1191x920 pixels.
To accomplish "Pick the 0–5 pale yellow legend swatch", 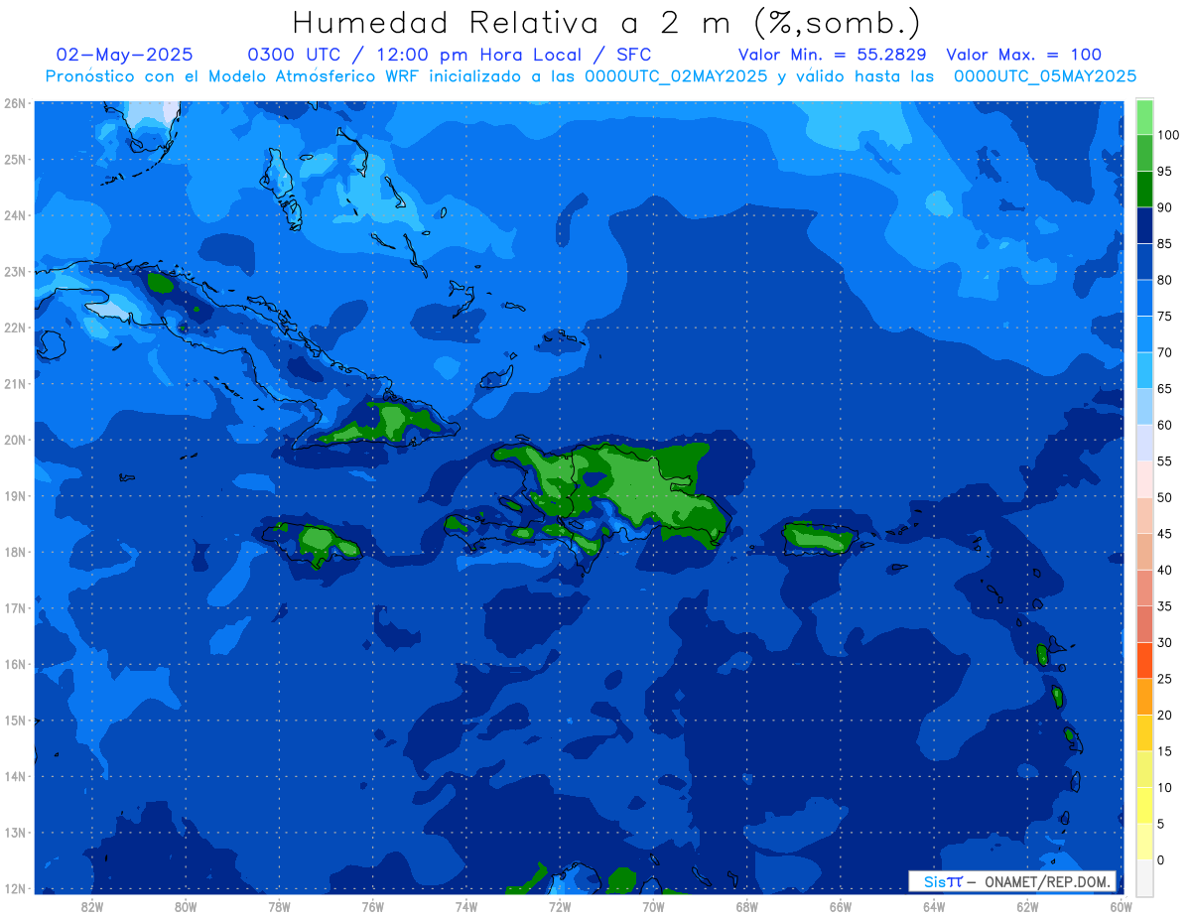I will (x=1144, y=842).
